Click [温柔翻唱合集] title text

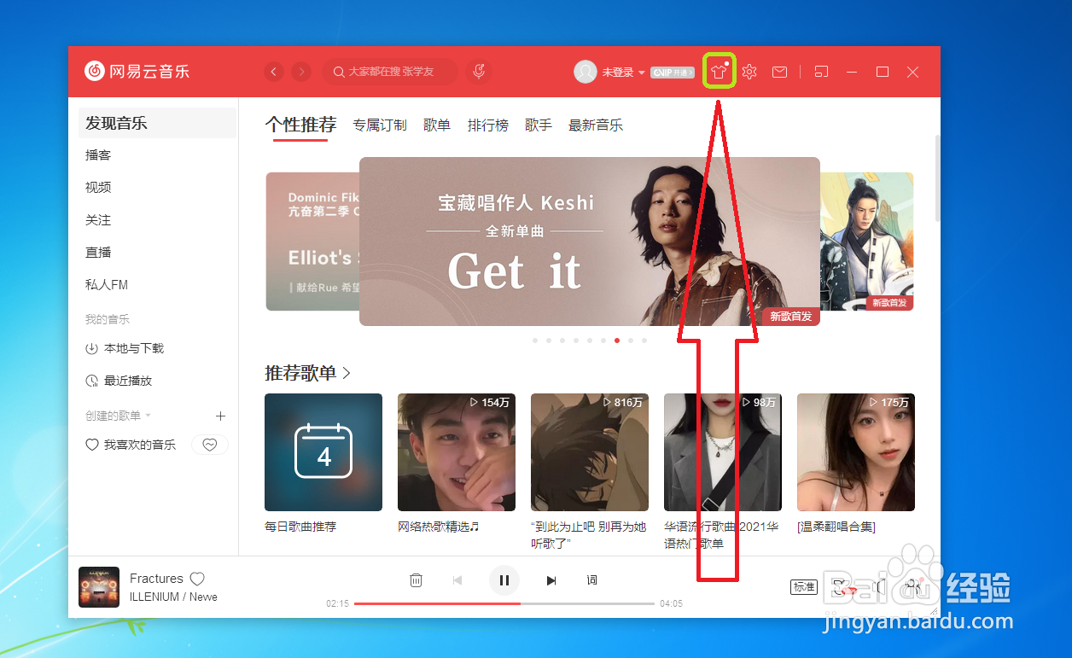(836, 527)
